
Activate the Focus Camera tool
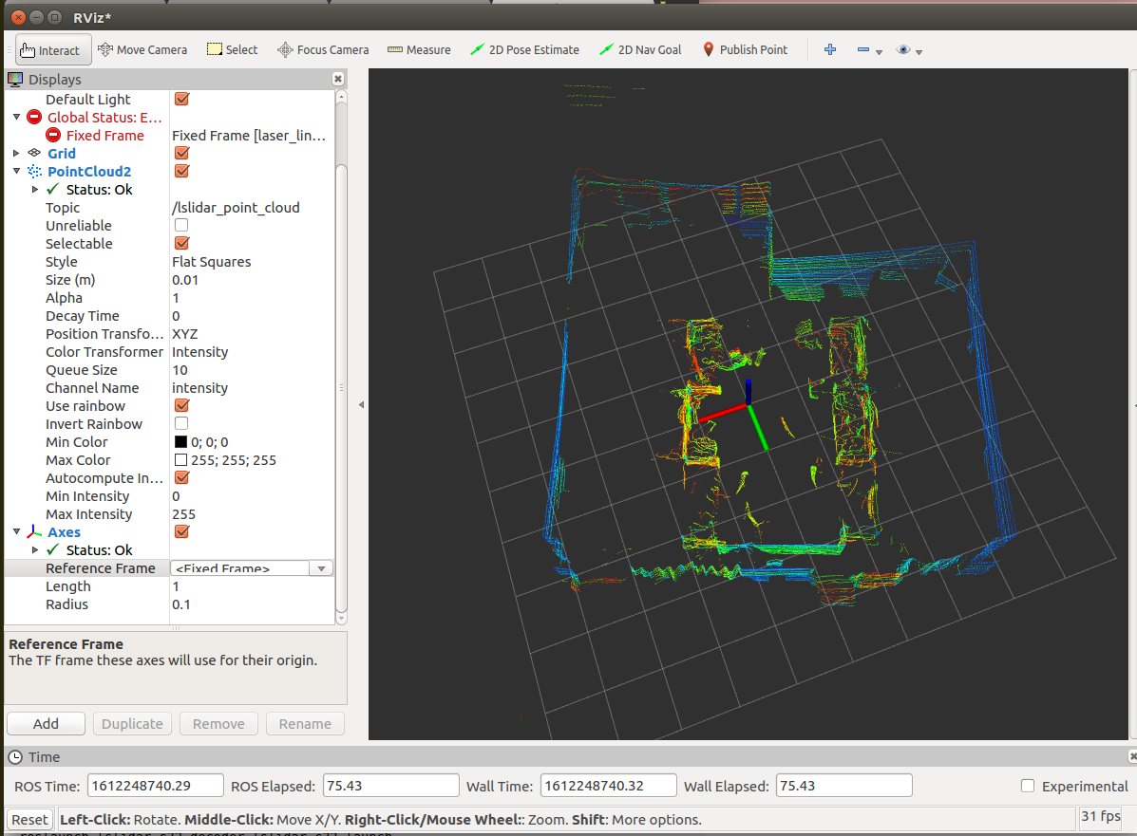point(323,50)
